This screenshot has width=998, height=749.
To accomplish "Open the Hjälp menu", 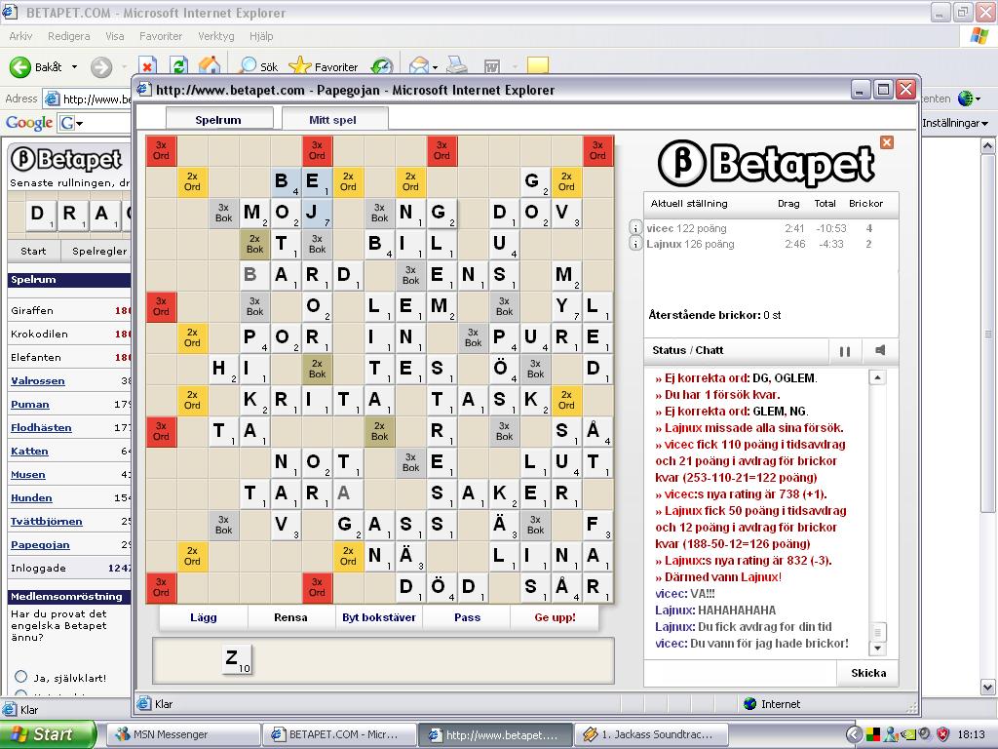I will (261, 36).
